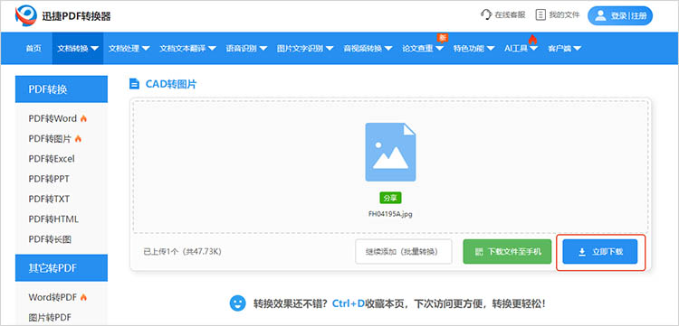This screenshot has width=679, height=326.
Task: Expand 图片文字识别 dropdown menu
Action: tap(305, 49)
